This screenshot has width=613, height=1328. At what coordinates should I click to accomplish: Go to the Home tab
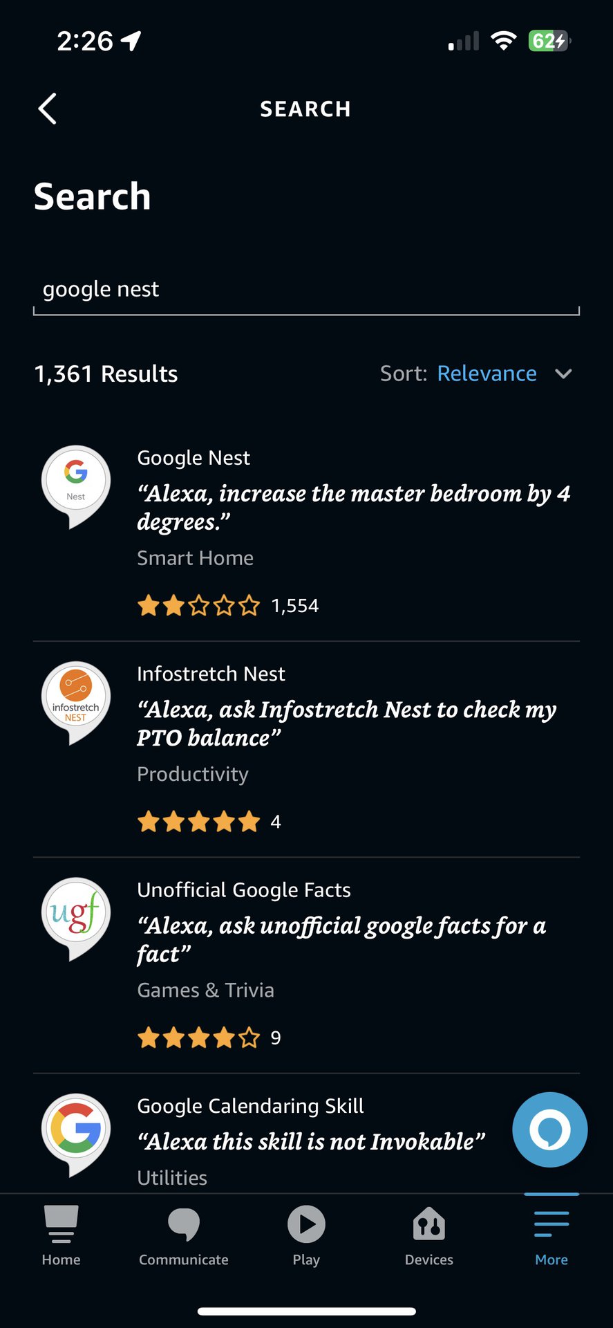[x=61, y=1235]
